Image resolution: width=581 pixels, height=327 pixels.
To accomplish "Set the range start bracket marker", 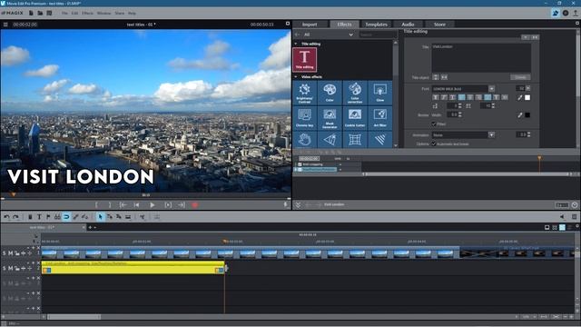I will 96,204.
